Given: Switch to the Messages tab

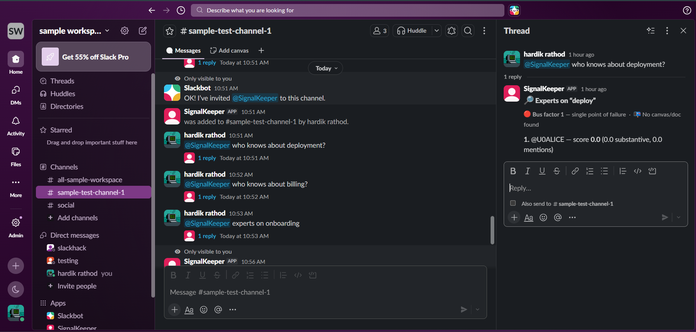Looking at the screenshot, I should pyautogui.click(x=183, y=51).
